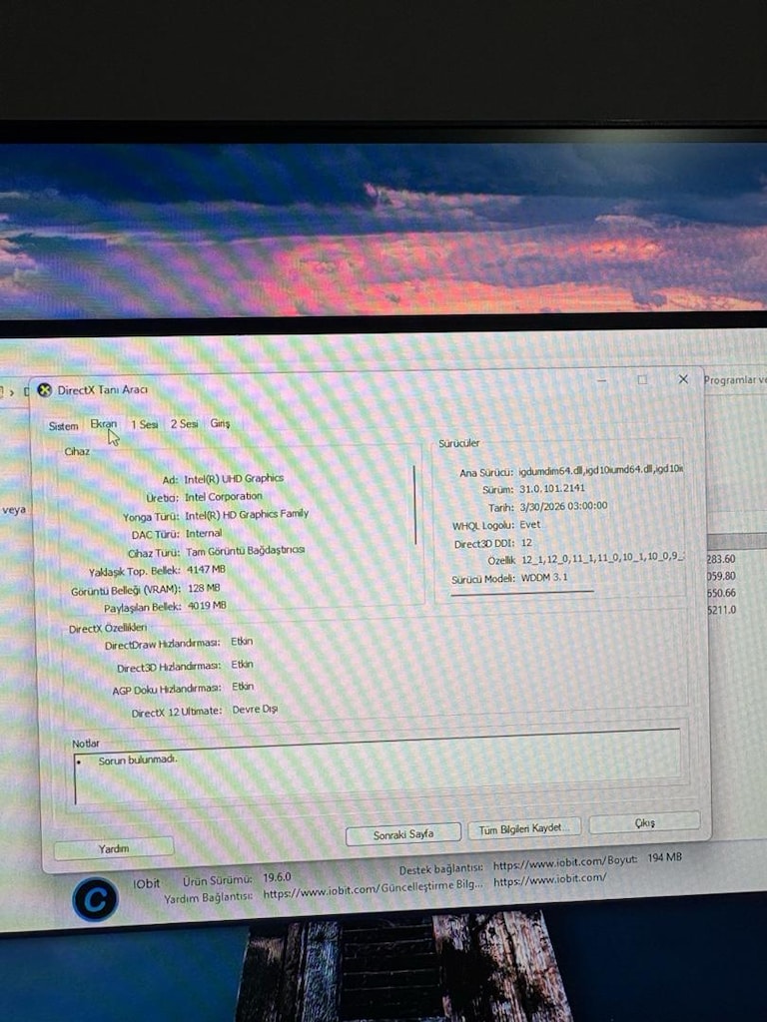The image size is (767, 1022).
Task: Click the 128 MB VRAM value
Action: pyautogui.click(x=204, y=588)
